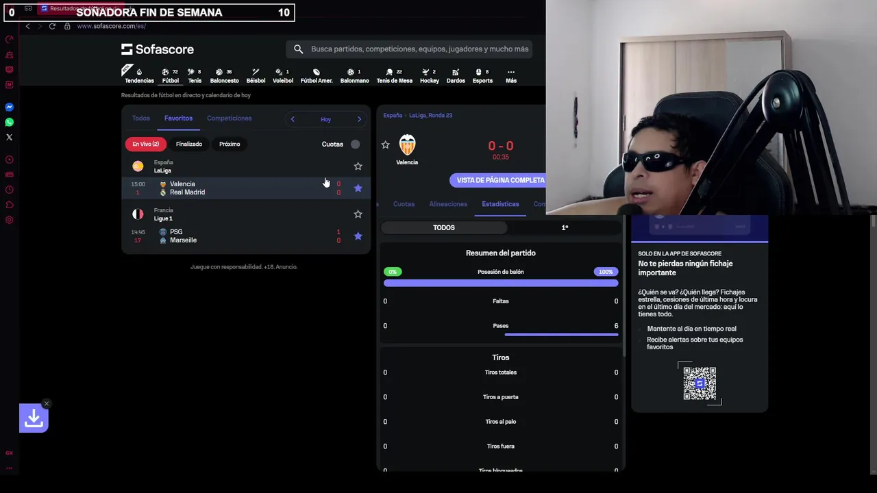This screenshot has width=877, height=493.
Task: Toggle star beside Valencia in match header
Action: 385,145
